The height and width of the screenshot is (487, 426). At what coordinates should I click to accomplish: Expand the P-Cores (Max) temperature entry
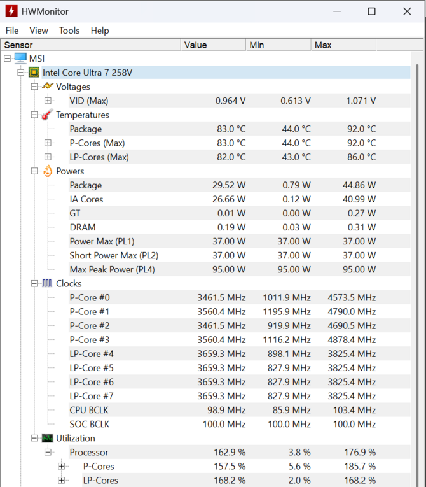click(48, 143)
